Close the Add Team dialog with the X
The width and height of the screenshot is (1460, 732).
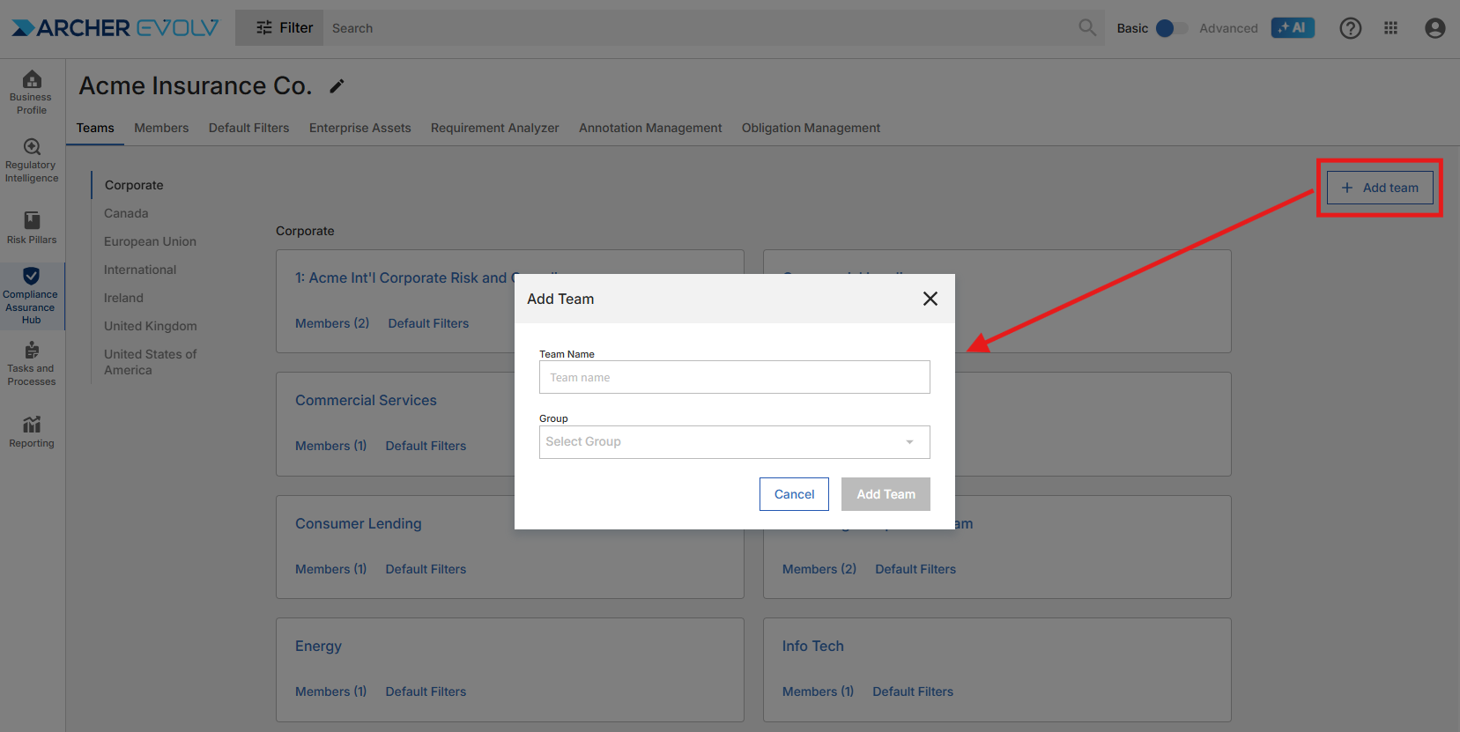point(930,299)
